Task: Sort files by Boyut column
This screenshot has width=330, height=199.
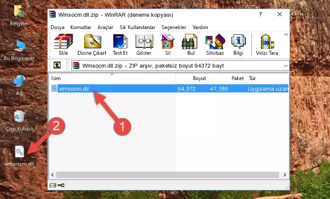Action: click(192, 78)
